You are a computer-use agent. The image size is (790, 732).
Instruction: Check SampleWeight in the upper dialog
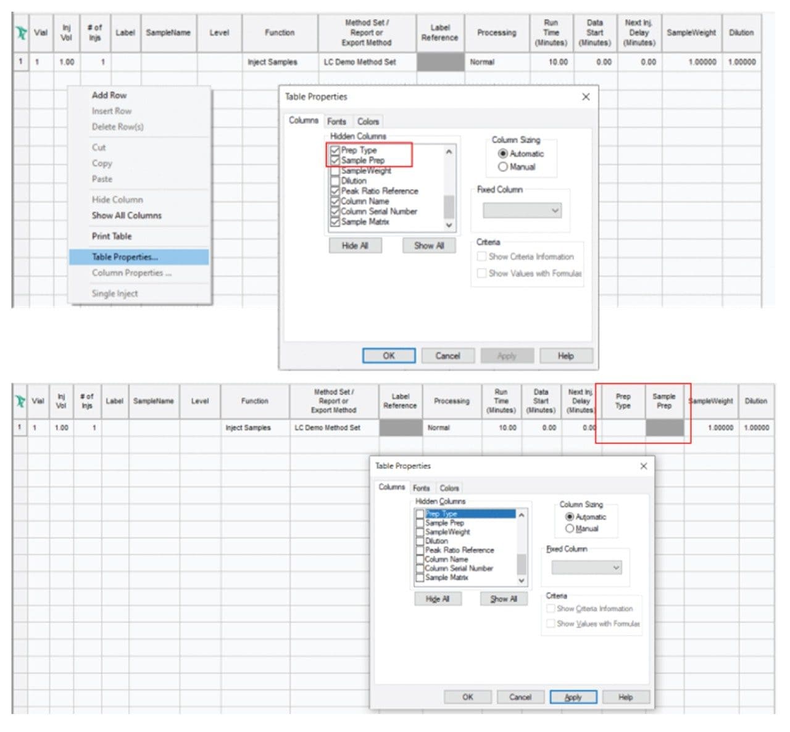[335, 171]
